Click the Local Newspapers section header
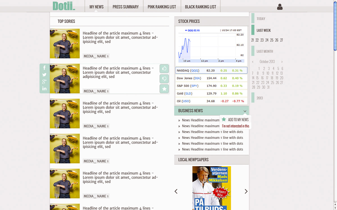Viewport: 337px width, 210px height. [x=211, y=160]
